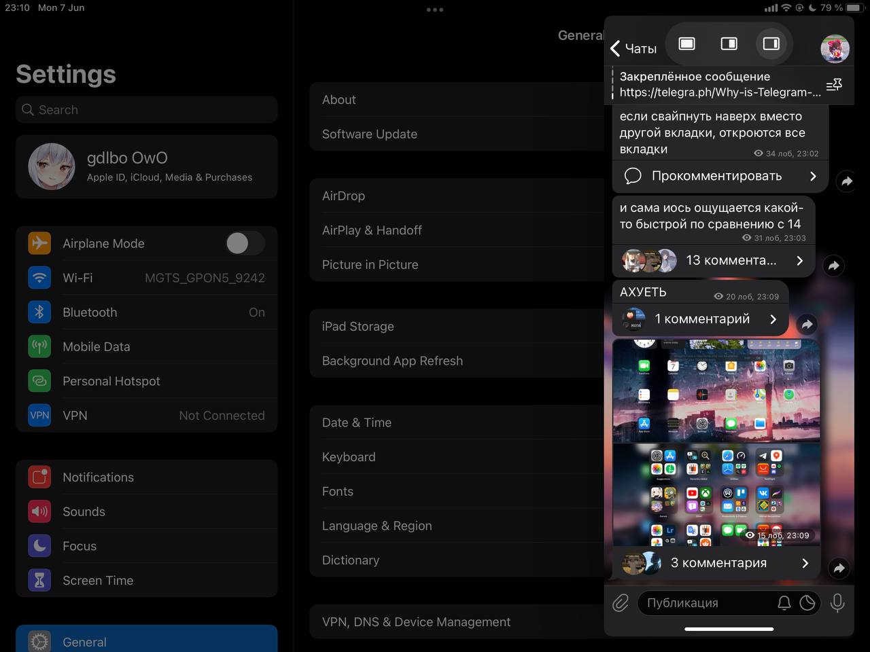Open Keyboard settings
The image size is (870, 652).
click(x=457, y=457)
